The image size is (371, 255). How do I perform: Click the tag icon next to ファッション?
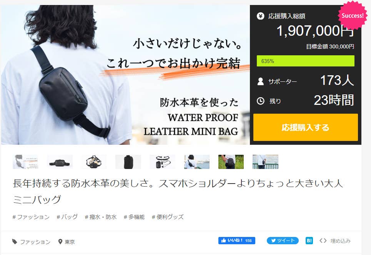15,242
